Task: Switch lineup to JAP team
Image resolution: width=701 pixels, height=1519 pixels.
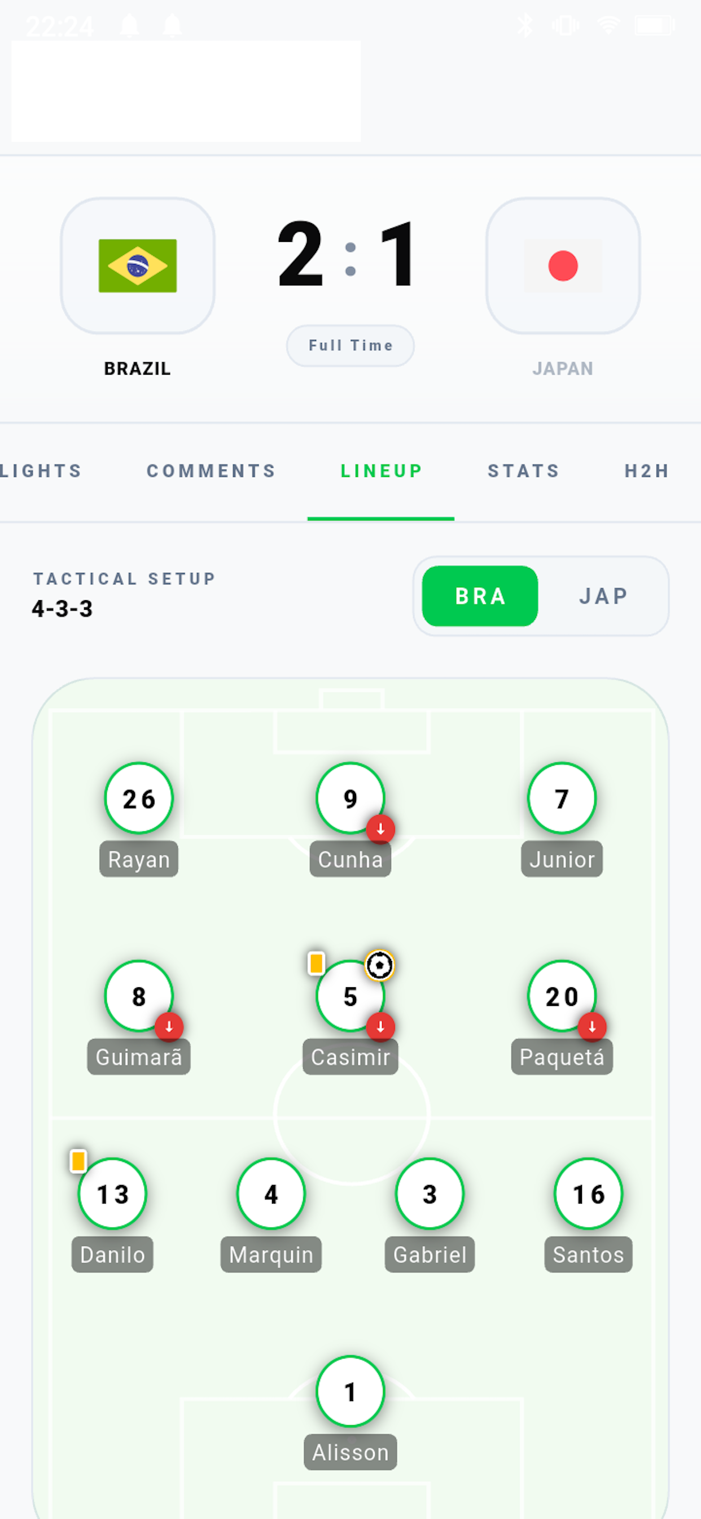Action: 603,596
